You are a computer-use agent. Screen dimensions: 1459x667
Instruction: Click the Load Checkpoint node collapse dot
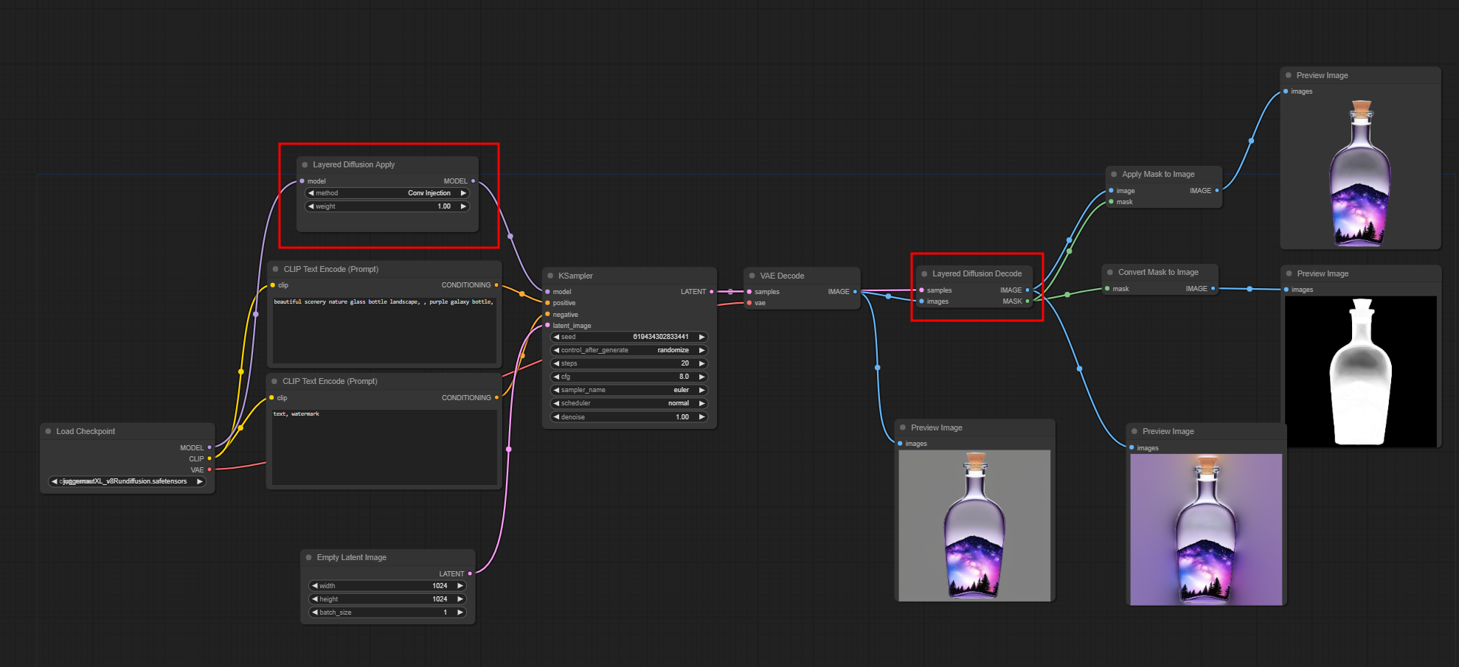coord(49,431)
